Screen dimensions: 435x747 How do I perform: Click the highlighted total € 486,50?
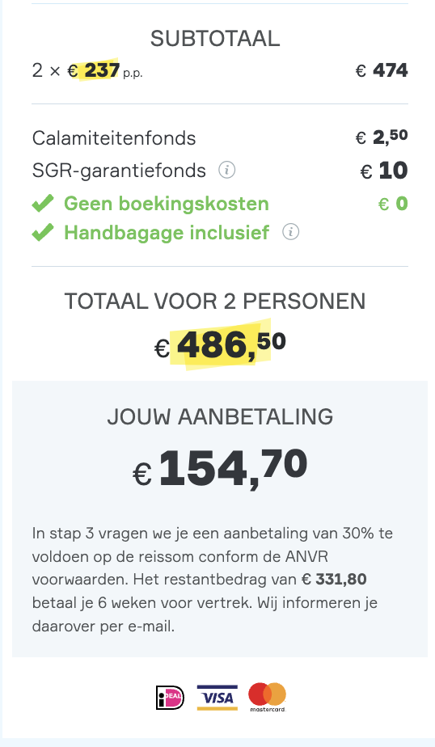[x=220, y=345]
